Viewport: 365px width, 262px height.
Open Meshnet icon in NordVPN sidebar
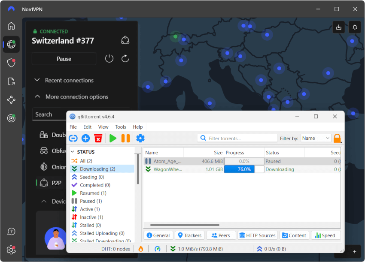11,100
